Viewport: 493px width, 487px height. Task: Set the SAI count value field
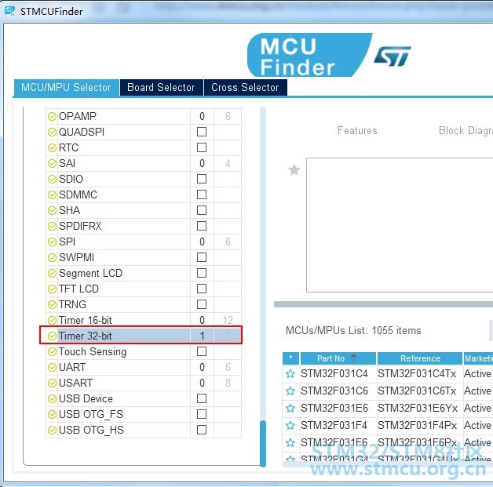tap(202, 163)
